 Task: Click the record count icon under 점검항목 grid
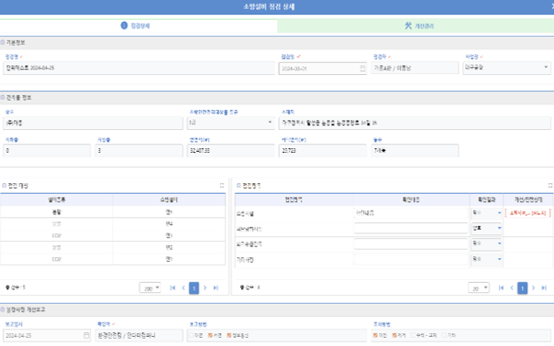click(242, 287)
